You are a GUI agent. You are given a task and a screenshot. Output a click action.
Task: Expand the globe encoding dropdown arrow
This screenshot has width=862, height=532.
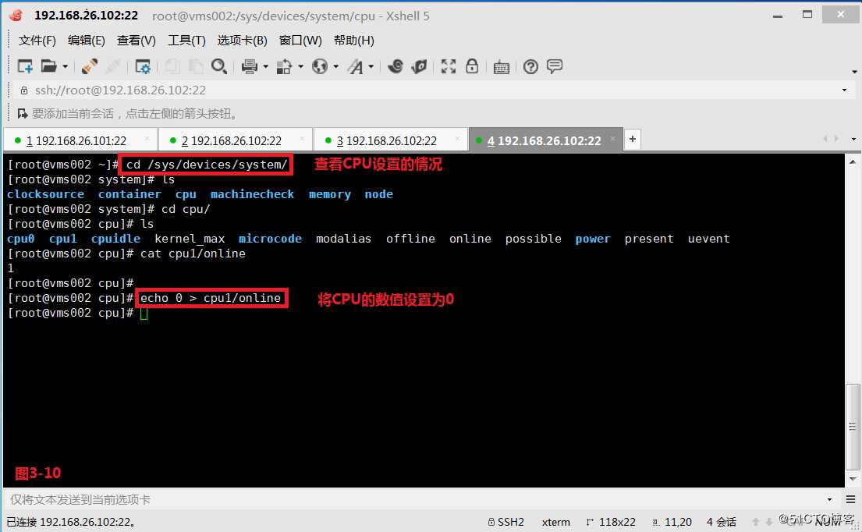point(336,67)
